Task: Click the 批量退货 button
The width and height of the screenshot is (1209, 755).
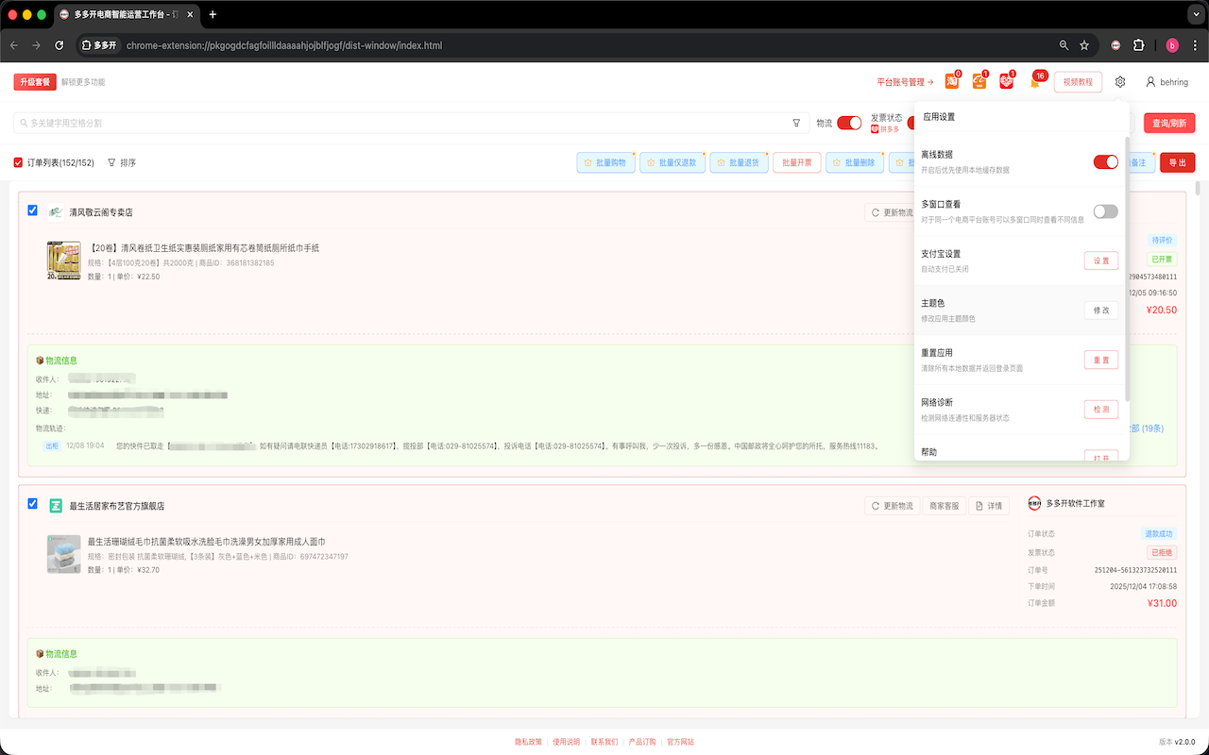Action: point(739,162)
